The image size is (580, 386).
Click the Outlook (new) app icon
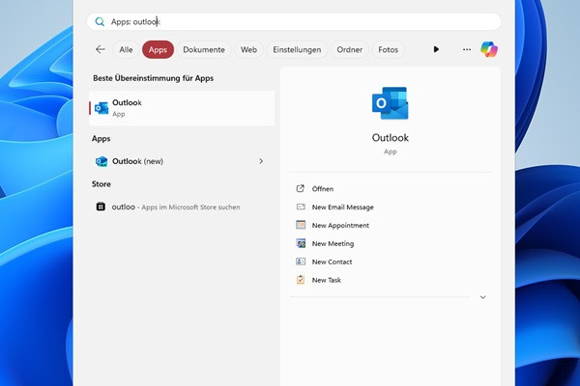tap(101, 161)
